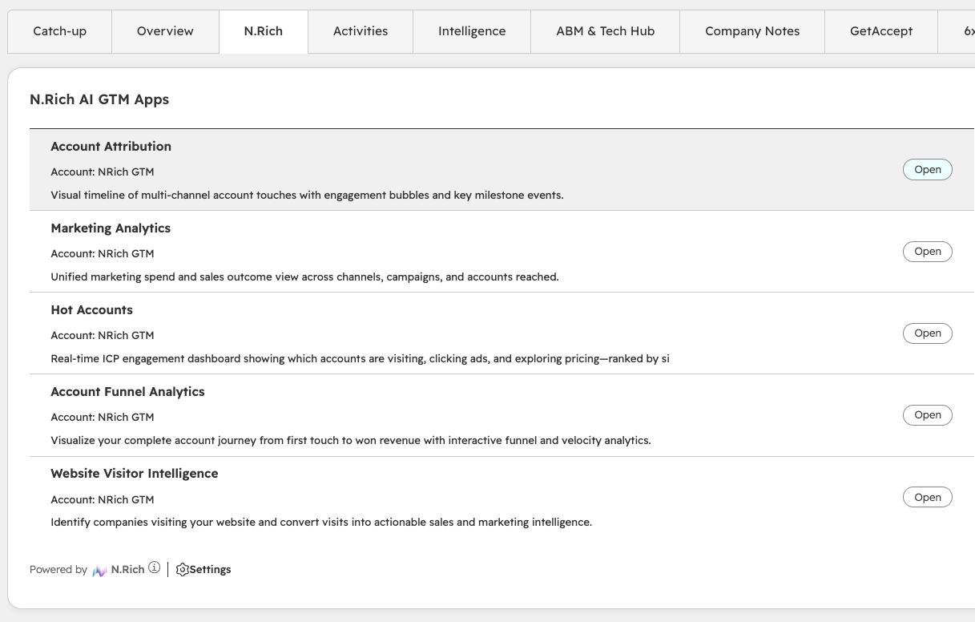Click the info icon next to N.Rich
The width and height of the screenshot is (975, 622).
click(x=155, y=568)
